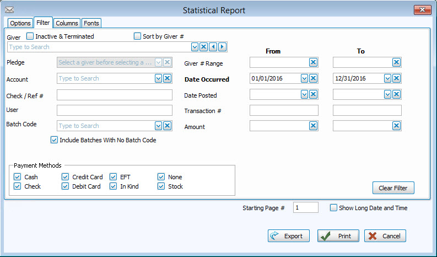This screenshot has height=257, width=437.
Task: Enable the Inactive & Terminated checkbox
Action: point(30,36)
